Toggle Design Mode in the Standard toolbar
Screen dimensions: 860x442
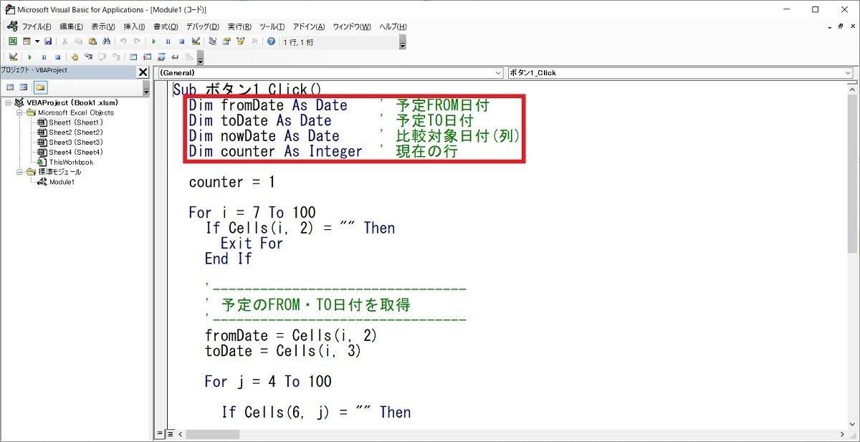(x=196, y=42)
